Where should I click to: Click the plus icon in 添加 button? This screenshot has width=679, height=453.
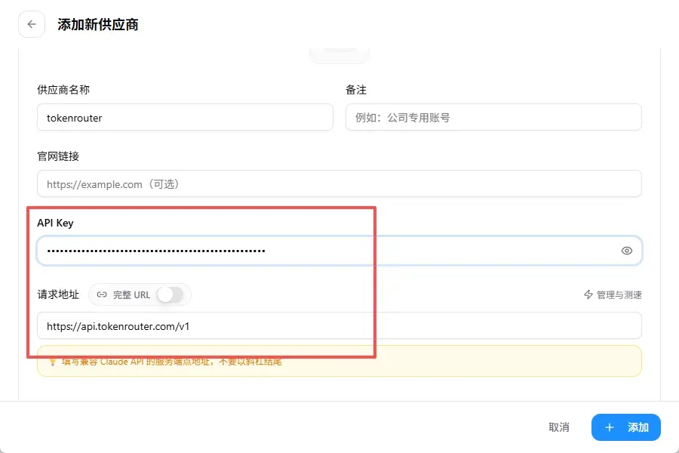click(610, 427)
